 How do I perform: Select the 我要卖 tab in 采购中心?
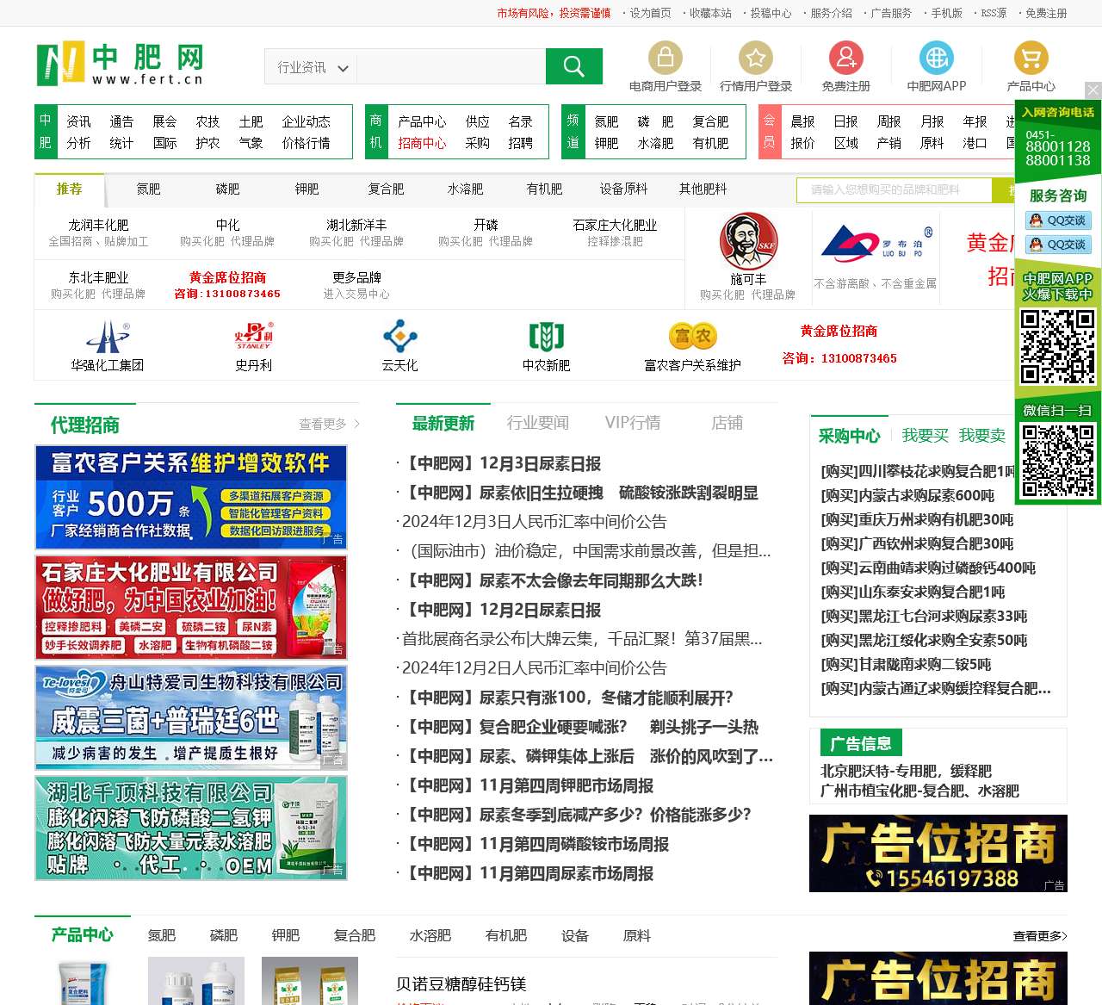pyautogui.click(x=982, y=436)
